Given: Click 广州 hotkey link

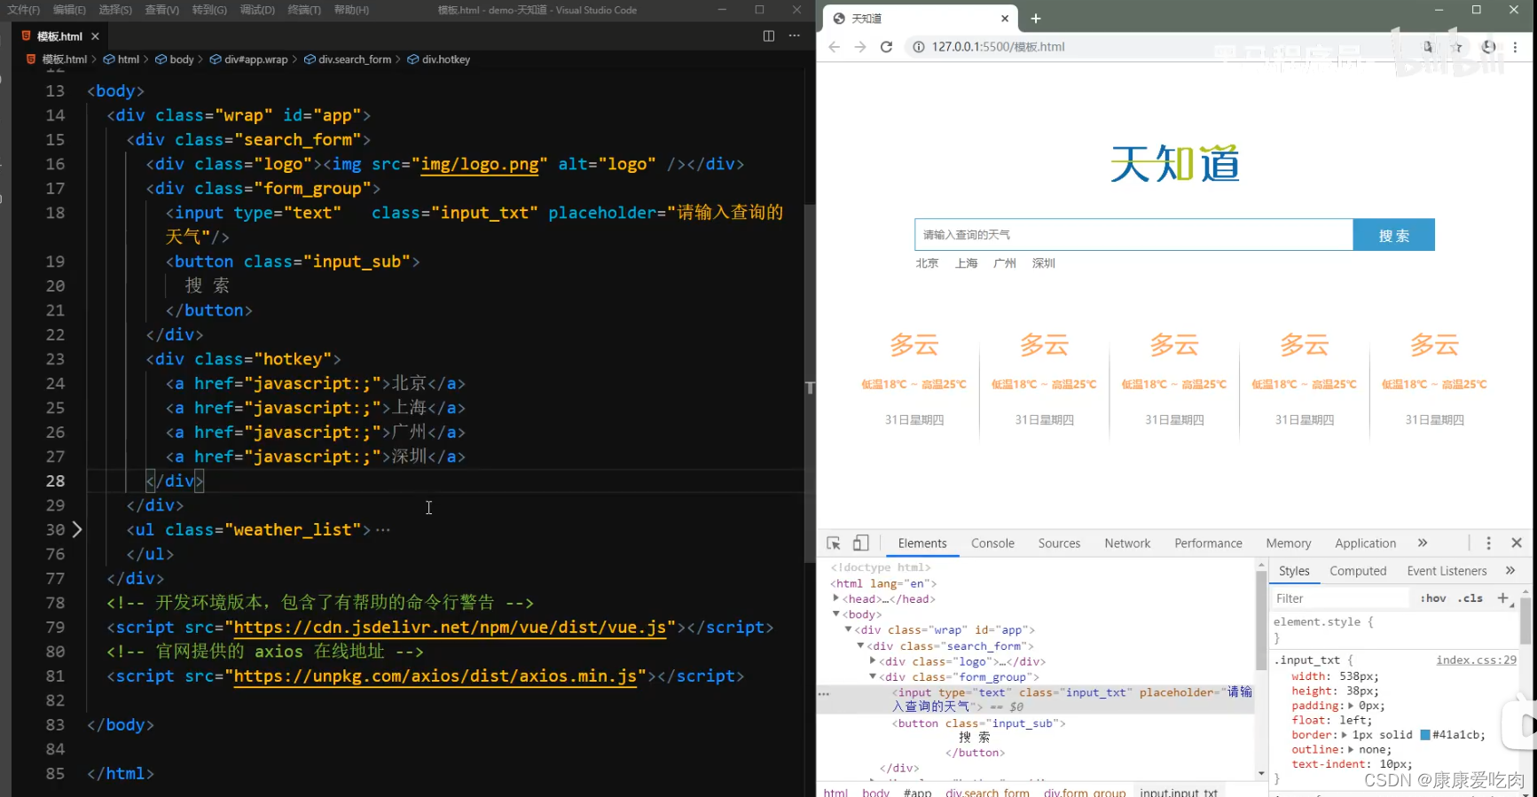Looking at the screenshot, I should [1005, 263].
